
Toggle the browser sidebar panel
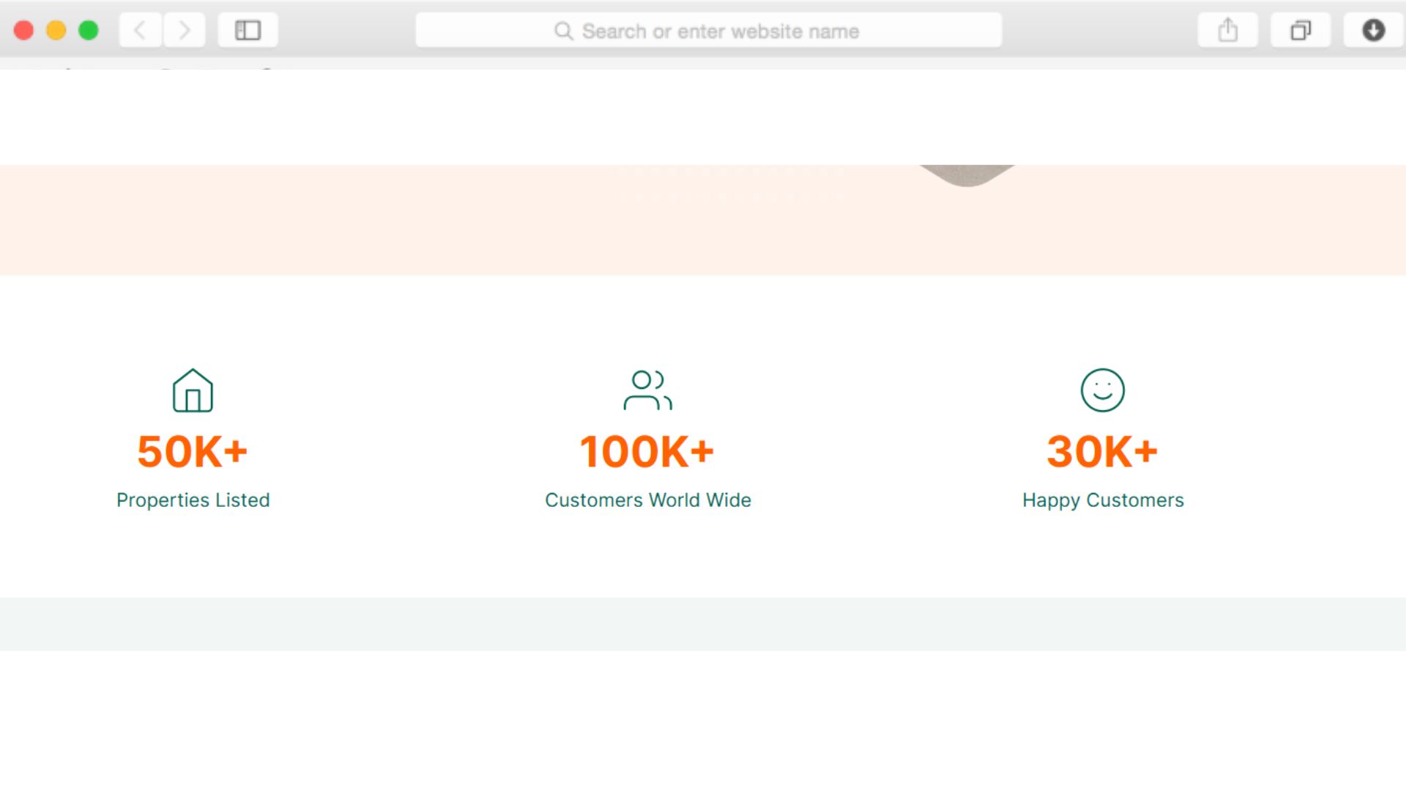click(248, 31)
